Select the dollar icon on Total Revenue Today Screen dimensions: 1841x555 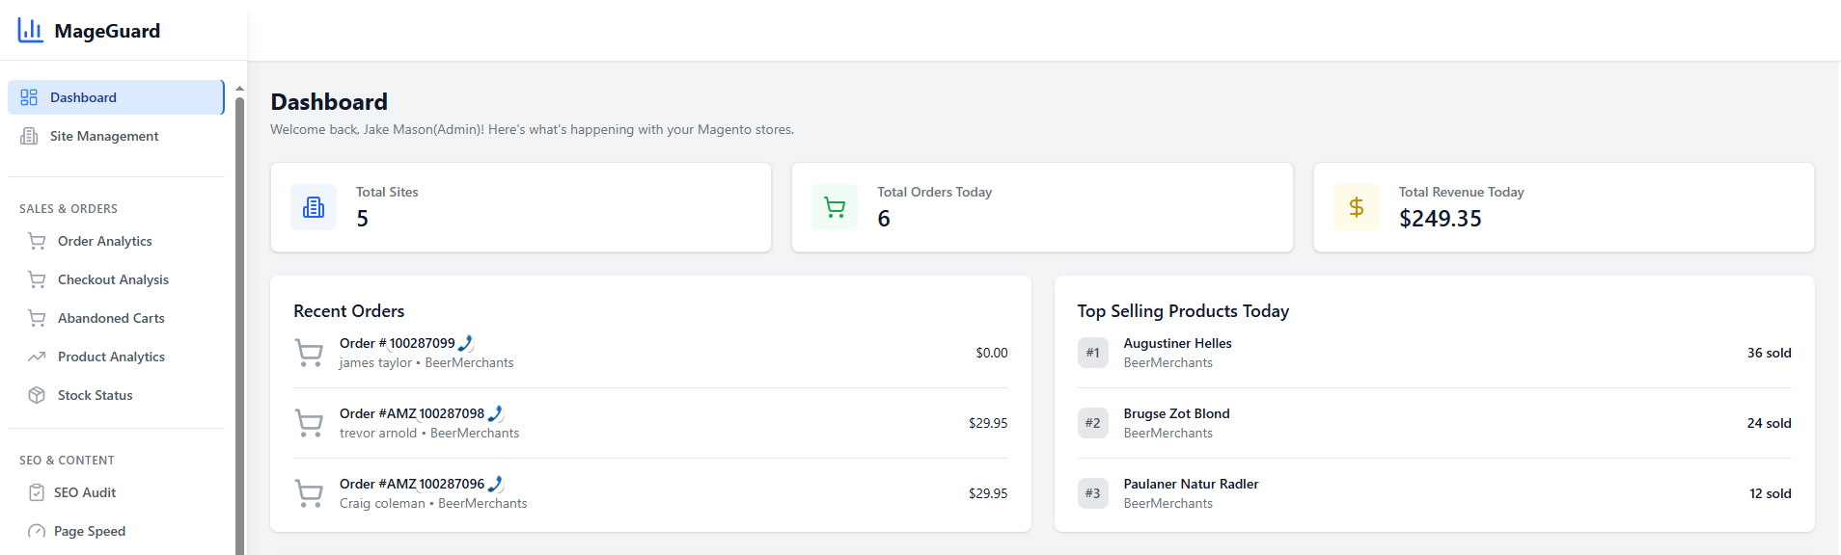pyautogui.click(x=1356, y=206)
